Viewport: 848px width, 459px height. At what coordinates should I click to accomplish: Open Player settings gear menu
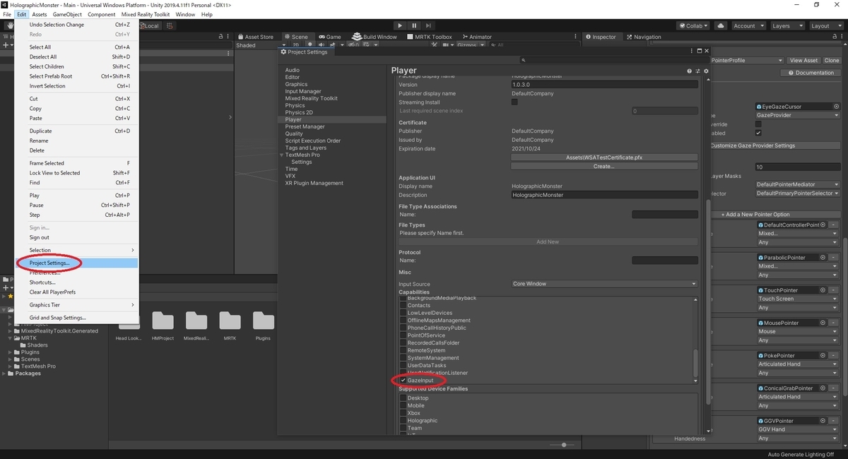tap(705, 71)
